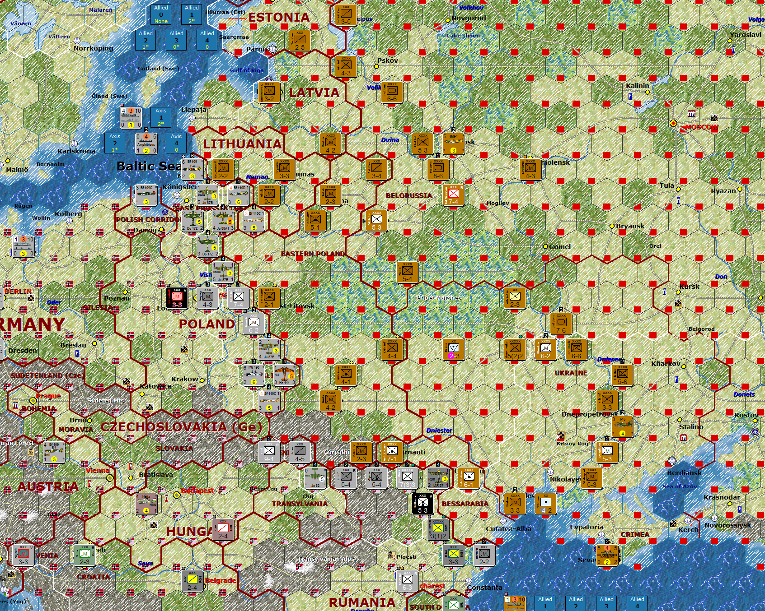This screenshot has height=611, width=765.
Task: Select the Hungarian Héja fighter near Budapest
Action: [146, 504]
